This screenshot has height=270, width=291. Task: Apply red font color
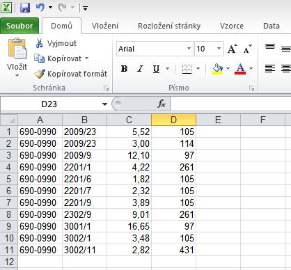point(240,69)
